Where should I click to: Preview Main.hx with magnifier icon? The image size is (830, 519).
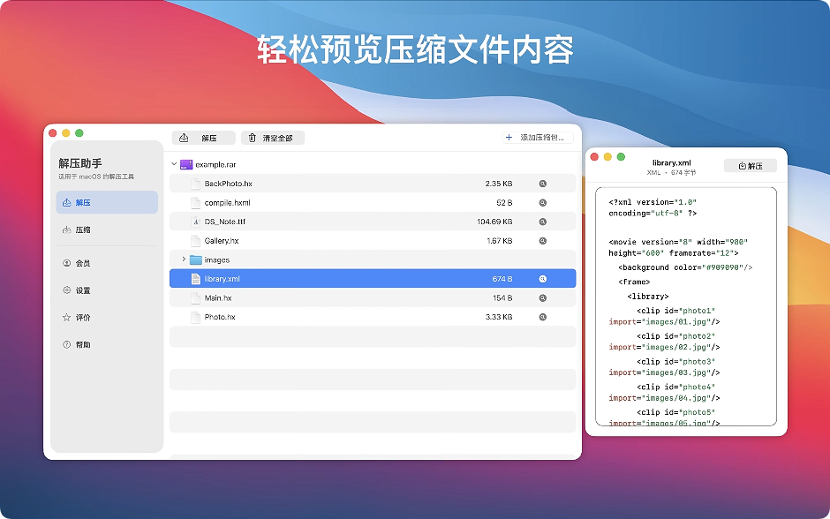pos(542,297)
